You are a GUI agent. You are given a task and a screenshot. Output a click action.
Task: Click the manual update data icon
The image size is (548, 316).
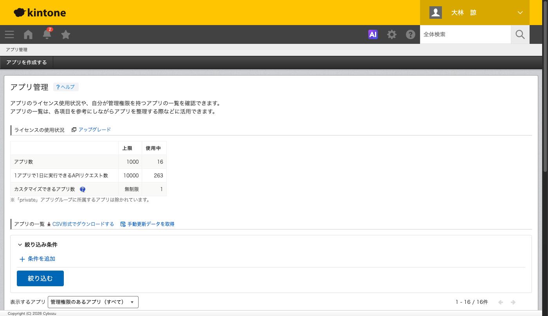(x=123, y=224)
